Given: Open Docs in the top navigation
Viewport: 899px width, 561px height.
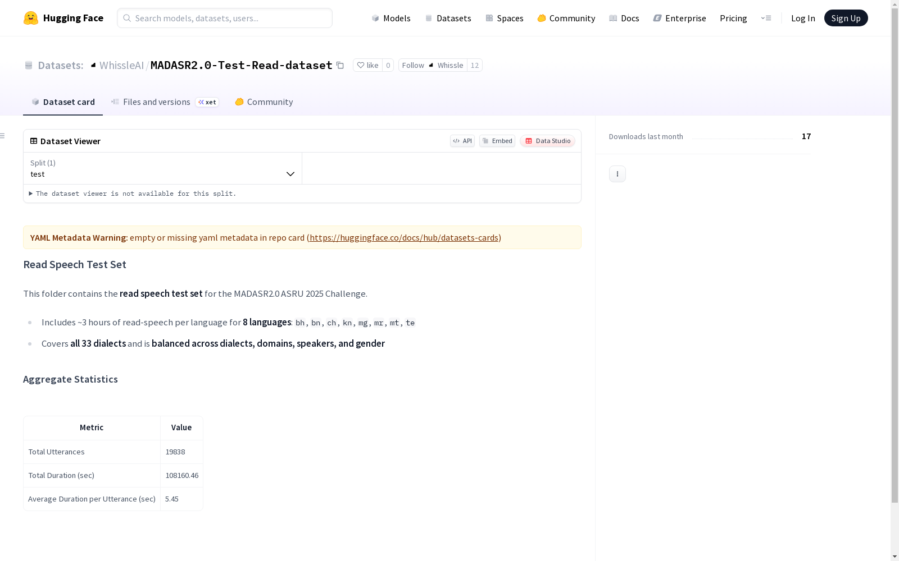Looking at the screenshot, I should [x=624, y=18].
